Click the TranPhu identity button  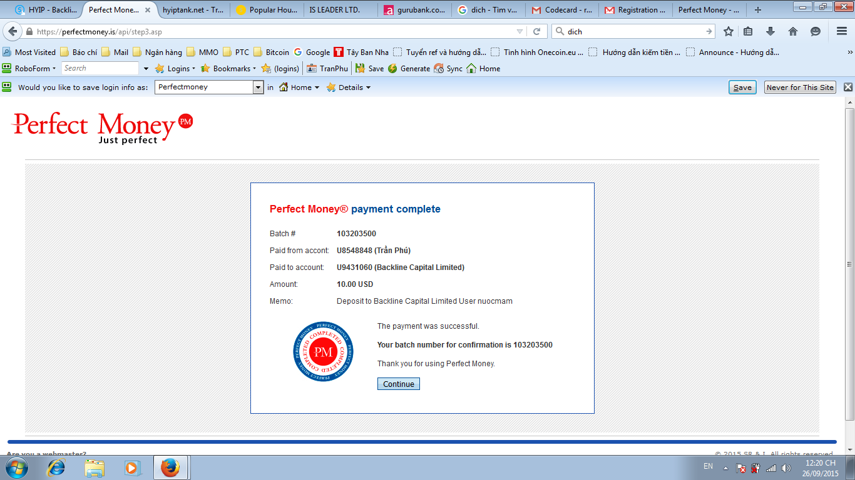[327, 68]
